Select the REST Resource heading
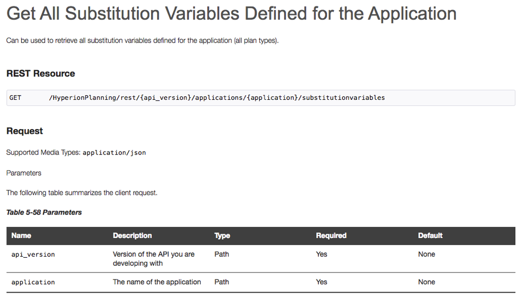519x297 pixels. click(x=40, y=73)
